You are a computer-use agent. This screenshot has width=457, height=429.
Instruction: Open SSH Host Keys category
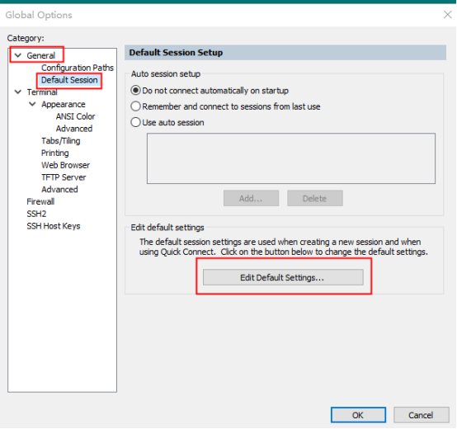pyautogui.click(x=54, y=226)
